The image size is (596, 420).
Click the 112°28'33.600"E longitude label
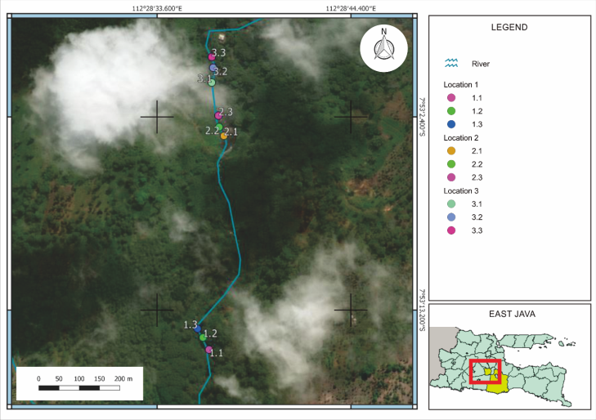[x=157, y=8]
